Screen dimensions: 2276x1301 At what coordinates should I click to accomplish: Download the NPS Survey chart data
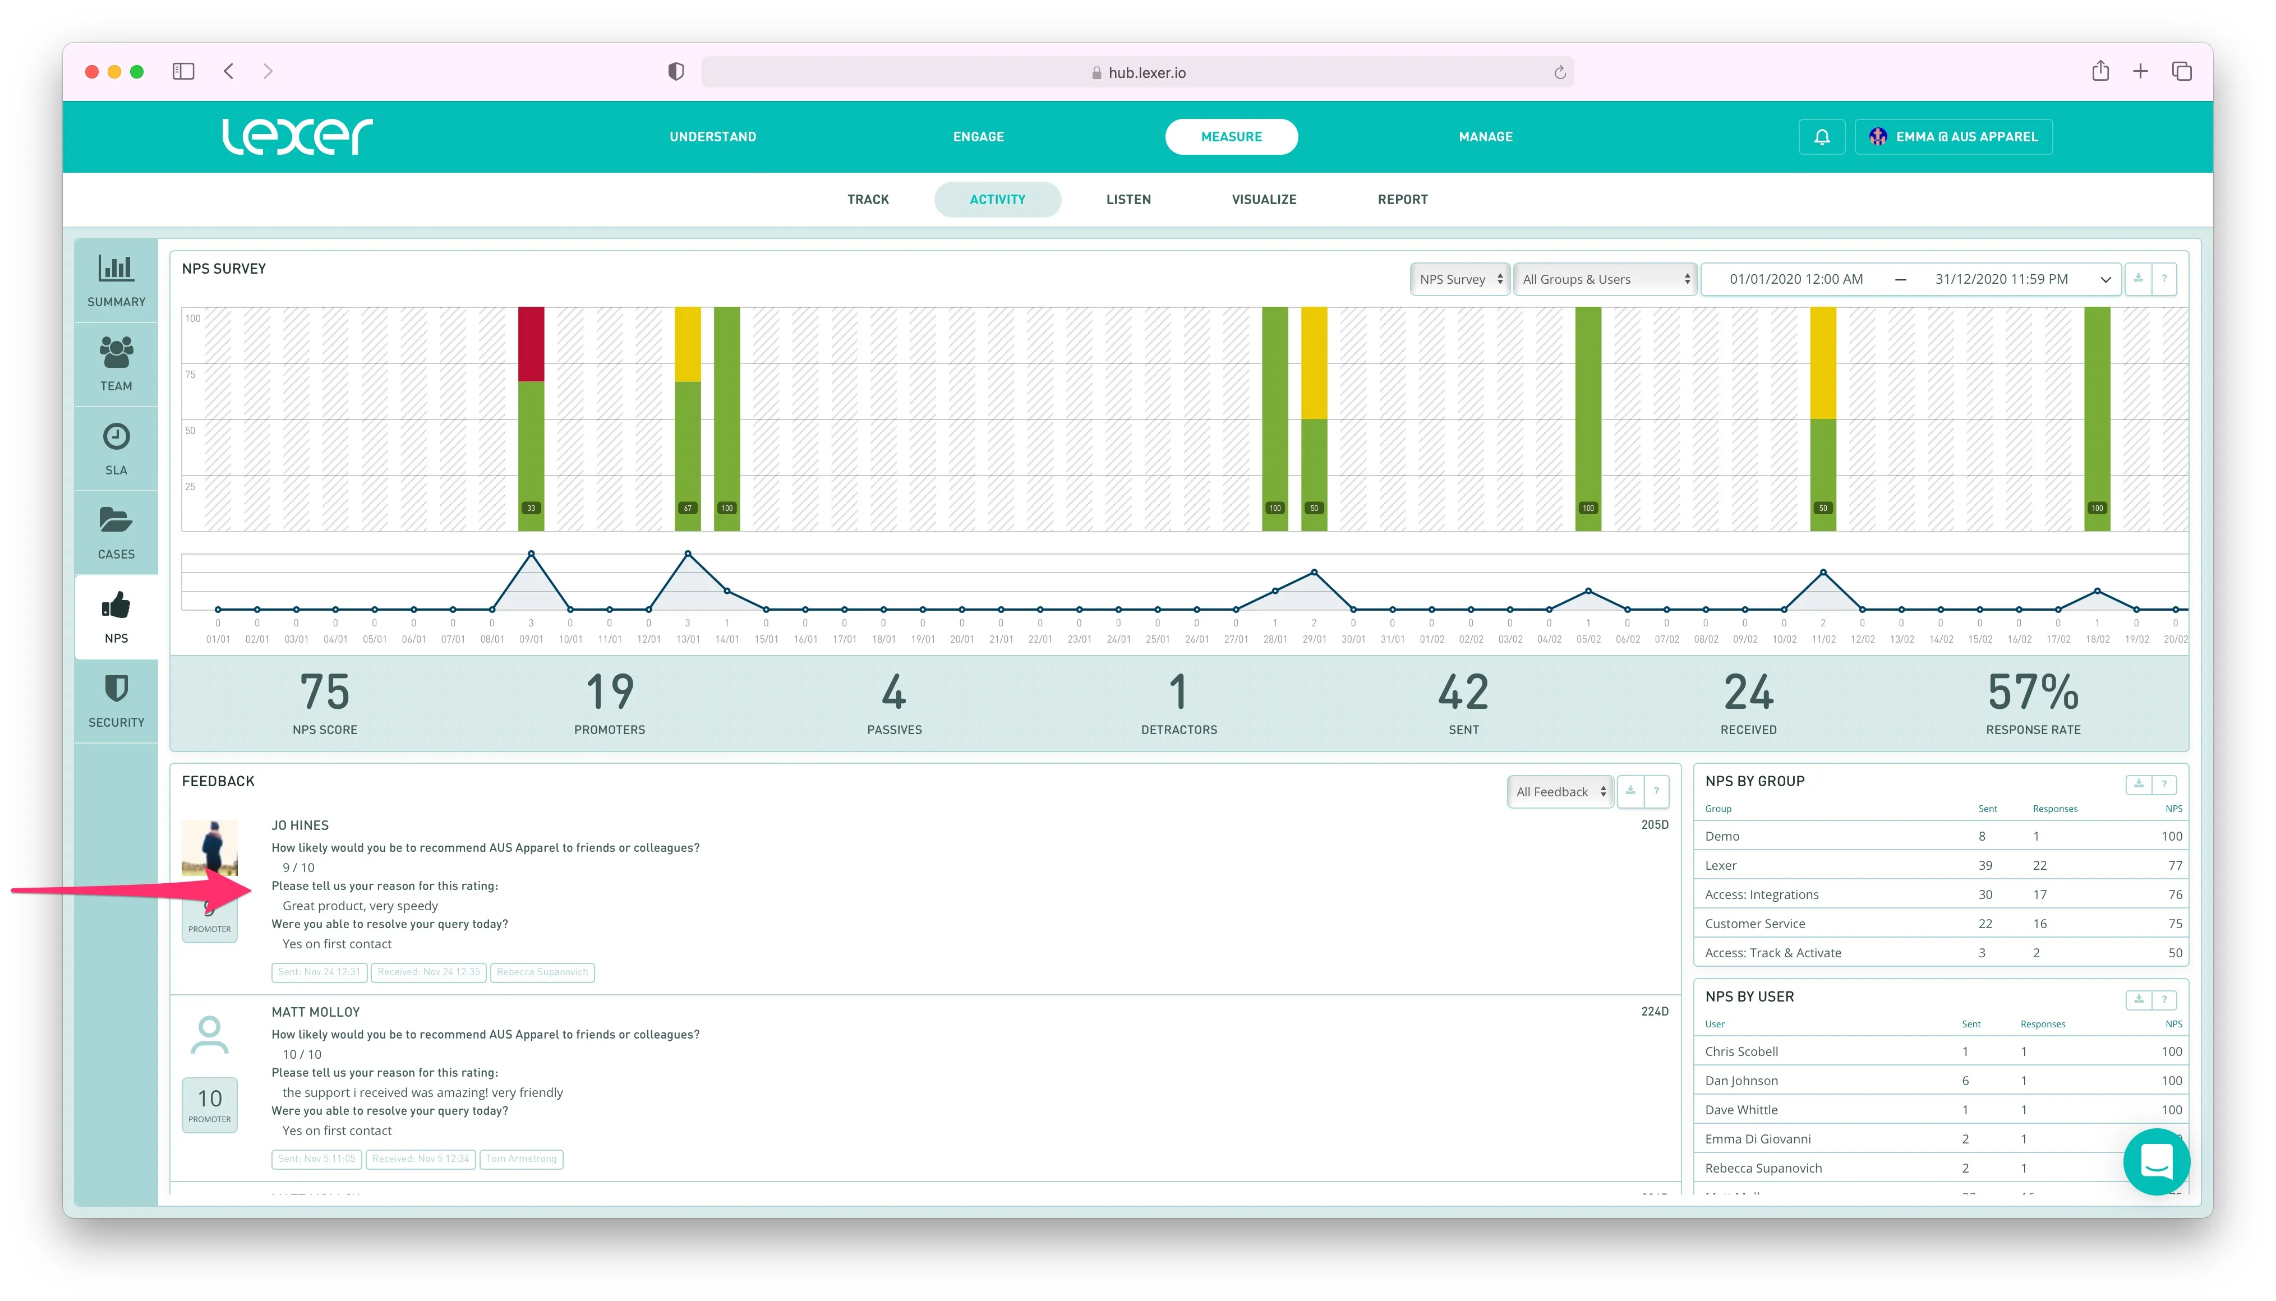[x=2137, y=279]
